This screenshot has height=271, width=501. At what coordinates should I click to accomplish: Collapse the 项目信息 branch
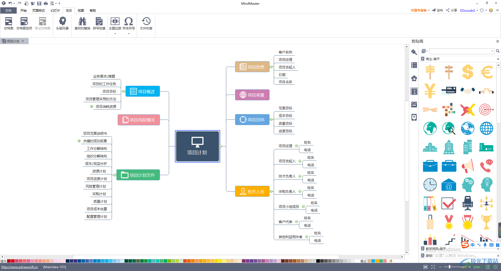271,67
